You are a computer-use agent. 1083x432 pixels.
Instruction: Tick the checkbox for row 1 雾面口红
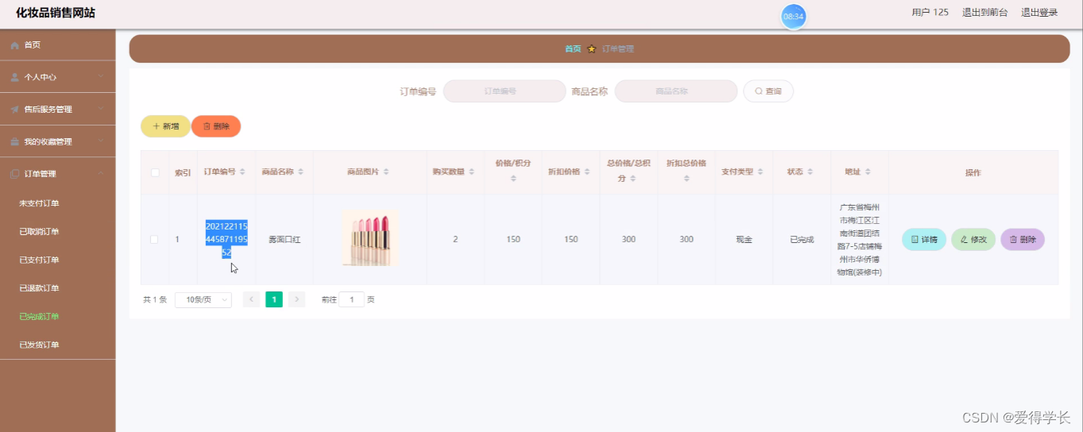(x=154, y=239)
